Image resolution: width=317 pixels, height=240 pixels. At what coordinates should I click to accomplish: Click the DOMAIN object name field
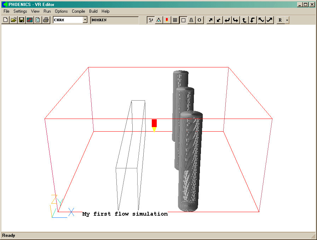(x=114, y=20)
